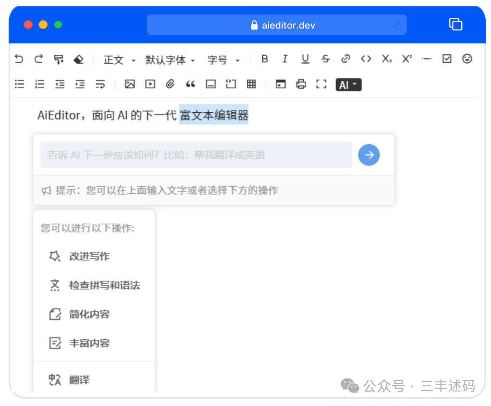Toggle subscript formatting
This screenshot has height=406, width=491.
[387, 59]
